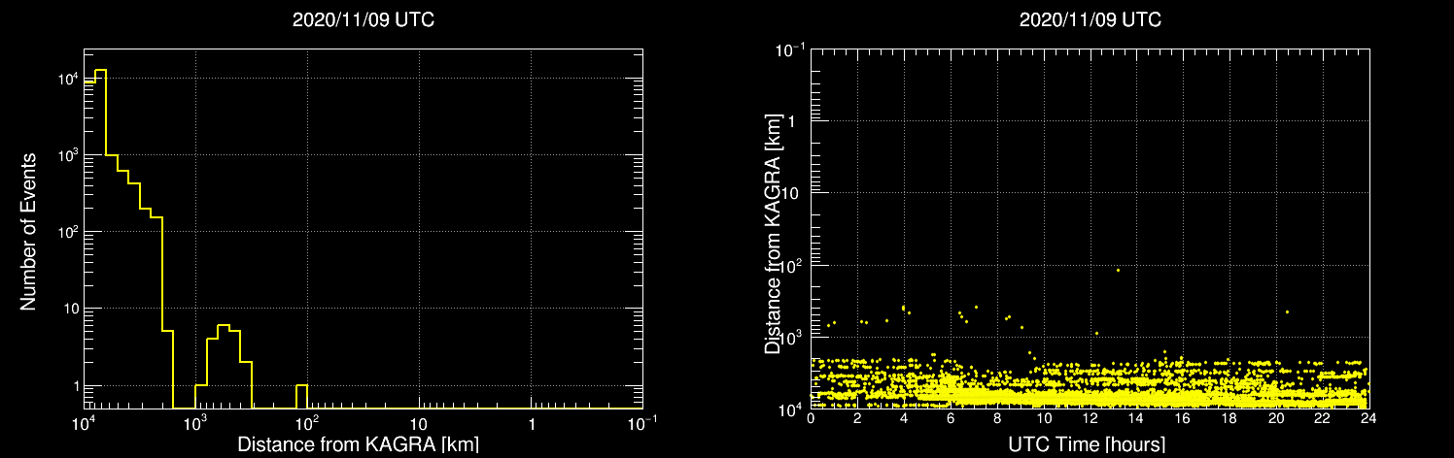Image resolution: width=1454 pixels, height=458 pixels.
Task: Click scatter plot y-axis tick label 10^4
Action: 791,409
